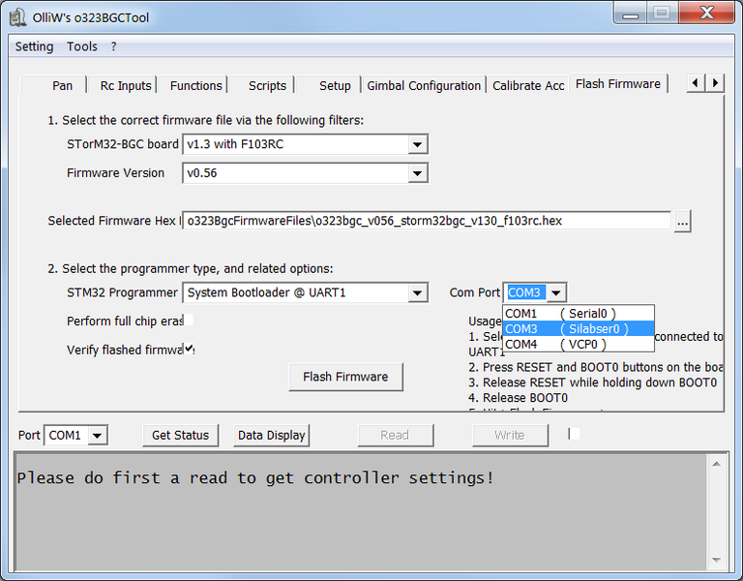Toggle the checkbox next to the Write button
743x581 pixels.
[574, 434]
